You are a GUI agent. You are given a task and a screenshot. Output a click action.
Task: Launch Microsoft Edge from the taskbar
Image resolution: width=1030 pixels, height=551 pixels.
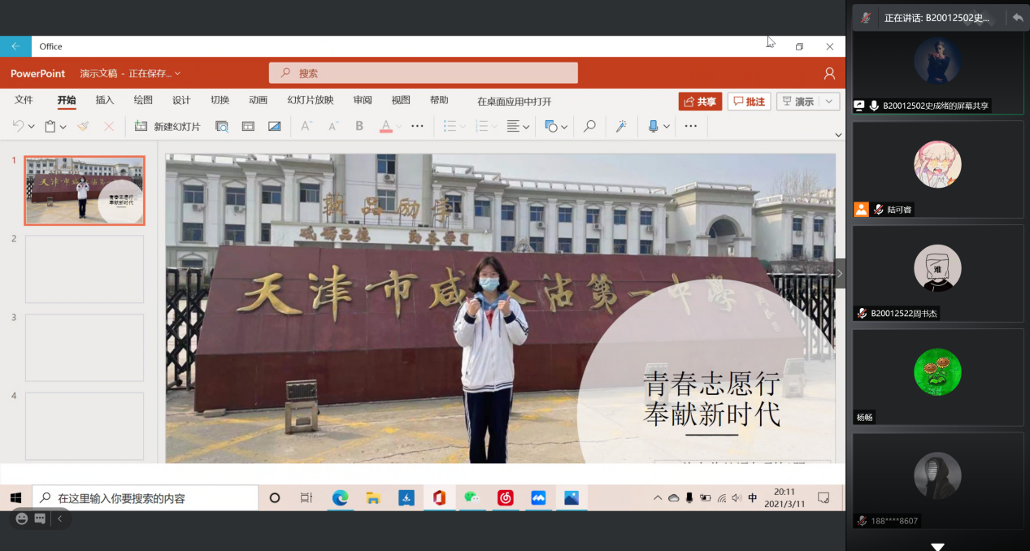coord(340,498)
